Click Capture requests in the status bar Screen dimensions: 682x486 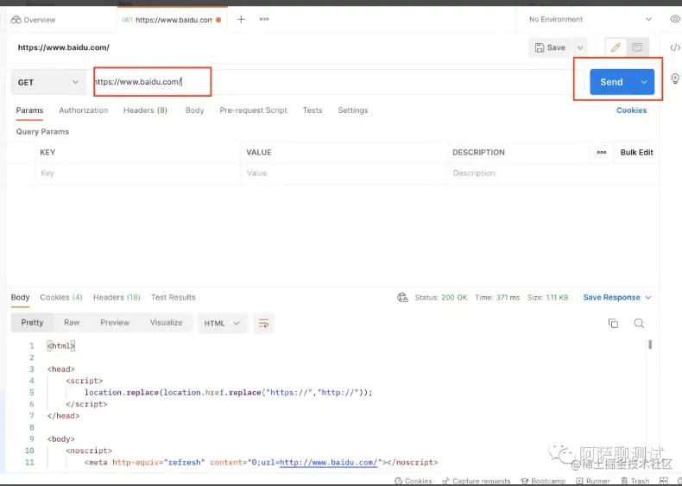pyautogui.click(x=477, y=481)
